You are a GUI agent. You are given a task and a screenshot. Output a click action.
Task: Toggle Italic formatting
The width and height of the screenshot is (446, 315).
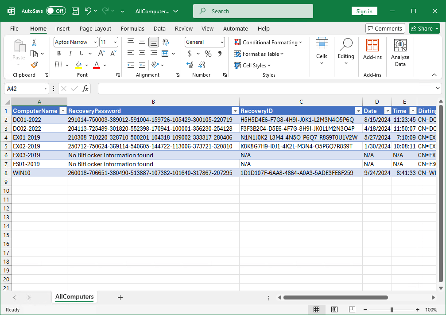pyautogui.click(x=70, y=54)
